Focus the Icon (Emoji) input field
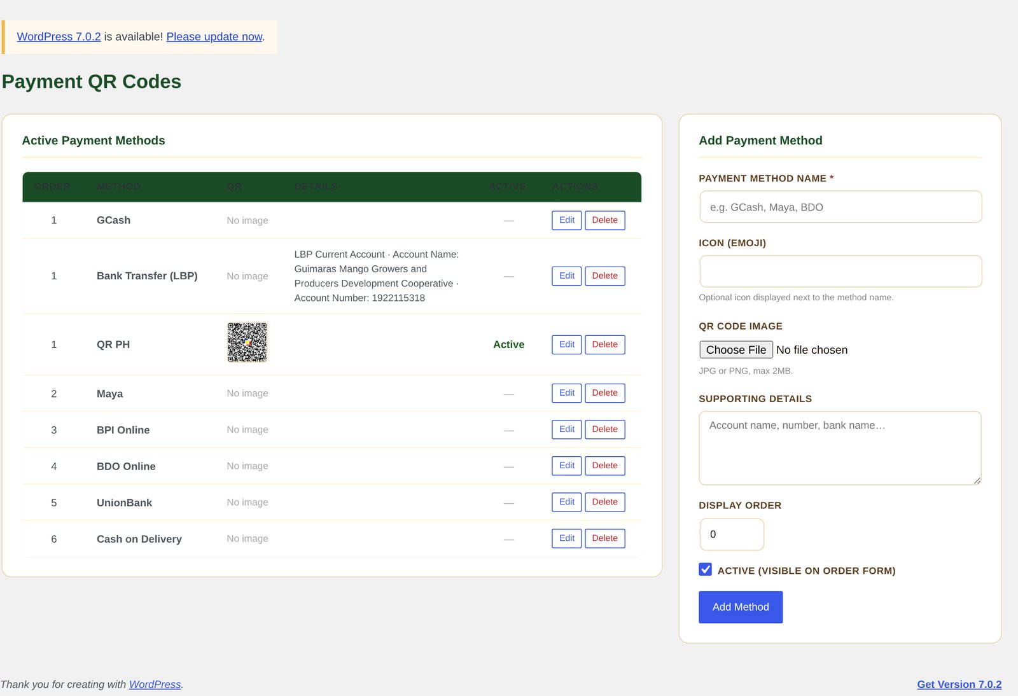1018x696 pixels. click(x=840, y=272)
